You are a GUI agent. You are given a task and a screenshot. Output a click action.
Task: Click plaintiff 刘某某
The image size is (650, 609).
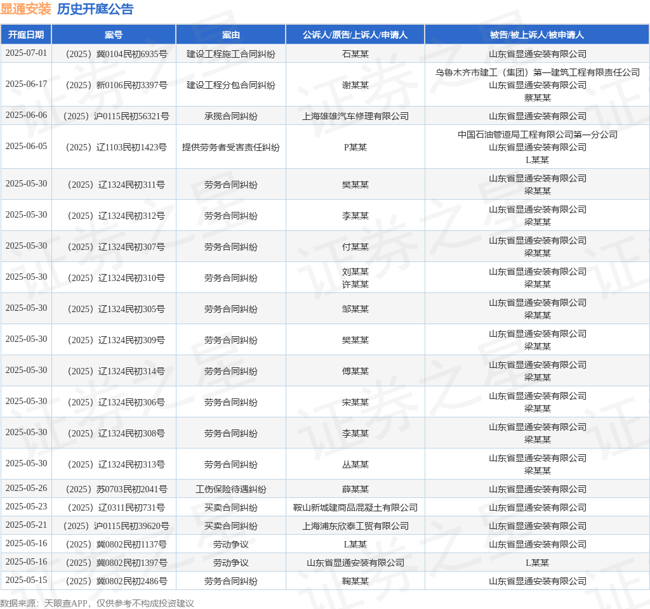coord(355,272)
